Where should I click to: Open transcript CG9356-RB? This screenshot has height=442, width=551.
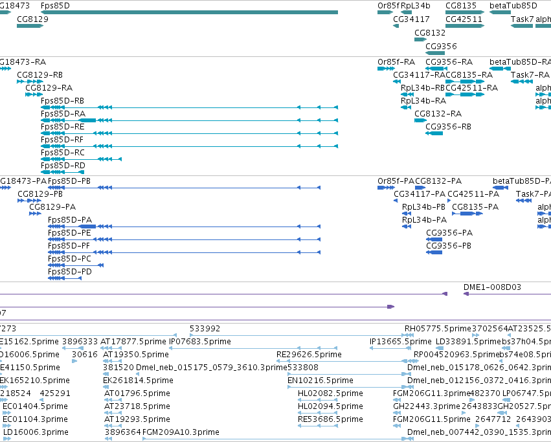pos(449,127)
